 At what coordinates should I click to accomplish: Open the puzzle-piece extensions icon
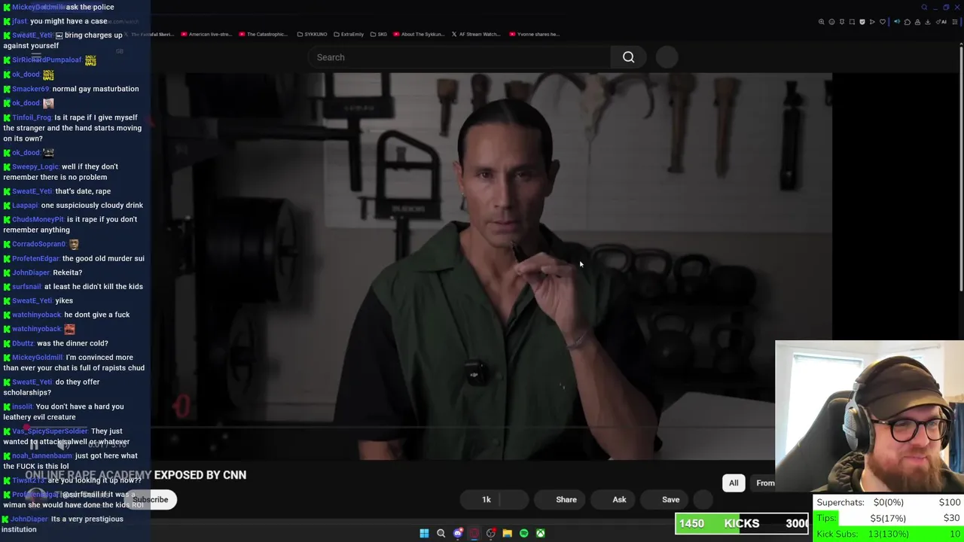point(908,22)
